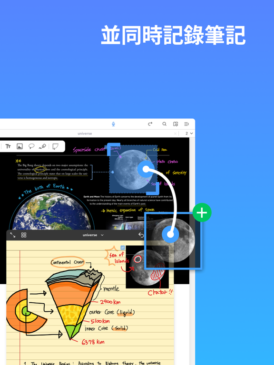Close the universe document tab
Viewport: 274px width, 365px height.
pos(175,134)
